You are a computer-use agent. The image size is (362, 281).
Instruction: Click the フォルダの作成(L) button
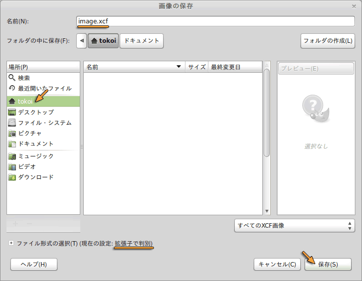pyautogui.click(x=328, y=41)
